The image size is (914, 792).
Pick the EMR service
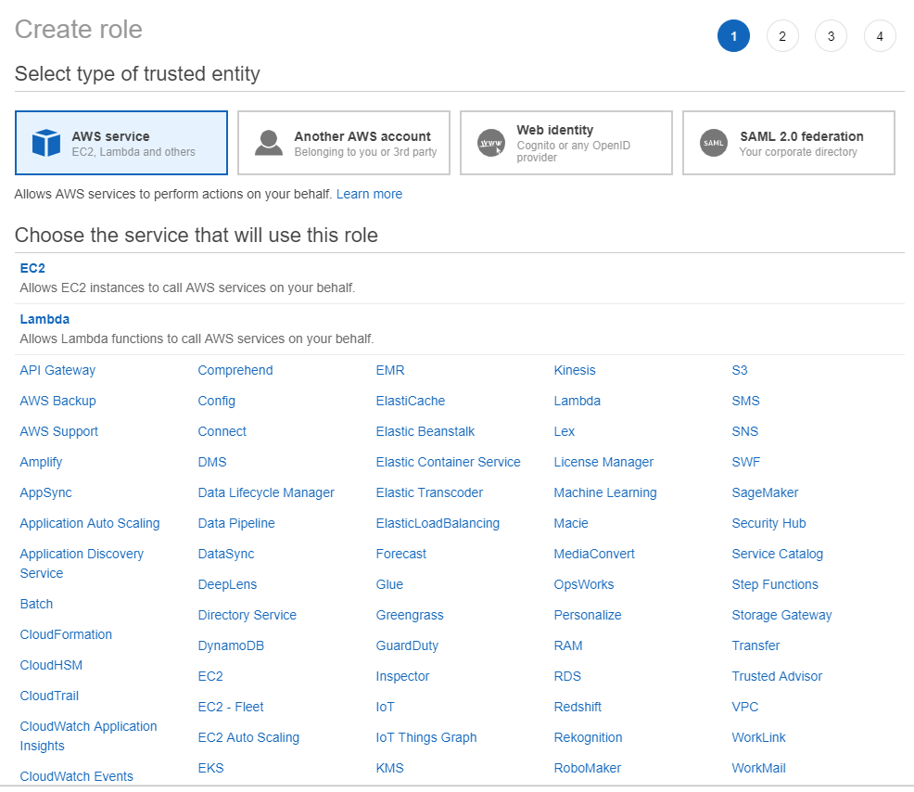tap(390, 370)
